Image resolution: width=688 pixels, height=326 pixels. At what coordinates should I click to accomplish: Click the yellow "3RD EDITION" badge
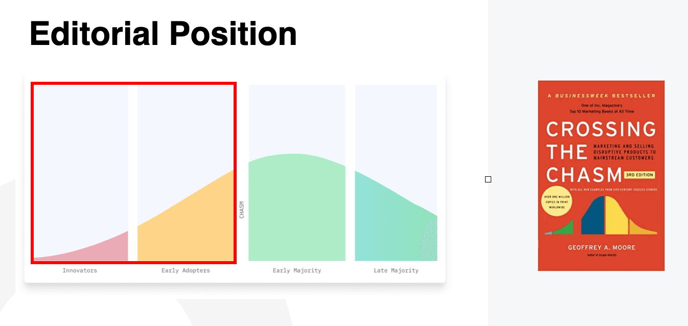pyautogui.click(x=639, y=175)
